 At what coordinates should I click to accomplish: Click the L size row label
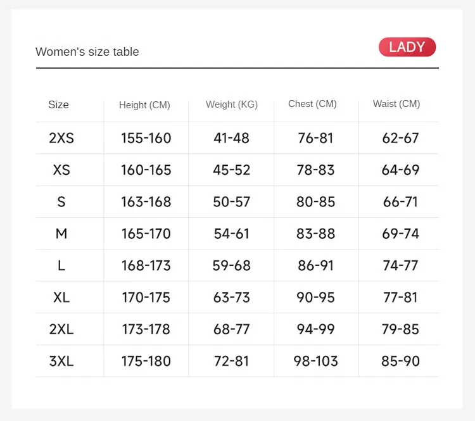[61, 265]
